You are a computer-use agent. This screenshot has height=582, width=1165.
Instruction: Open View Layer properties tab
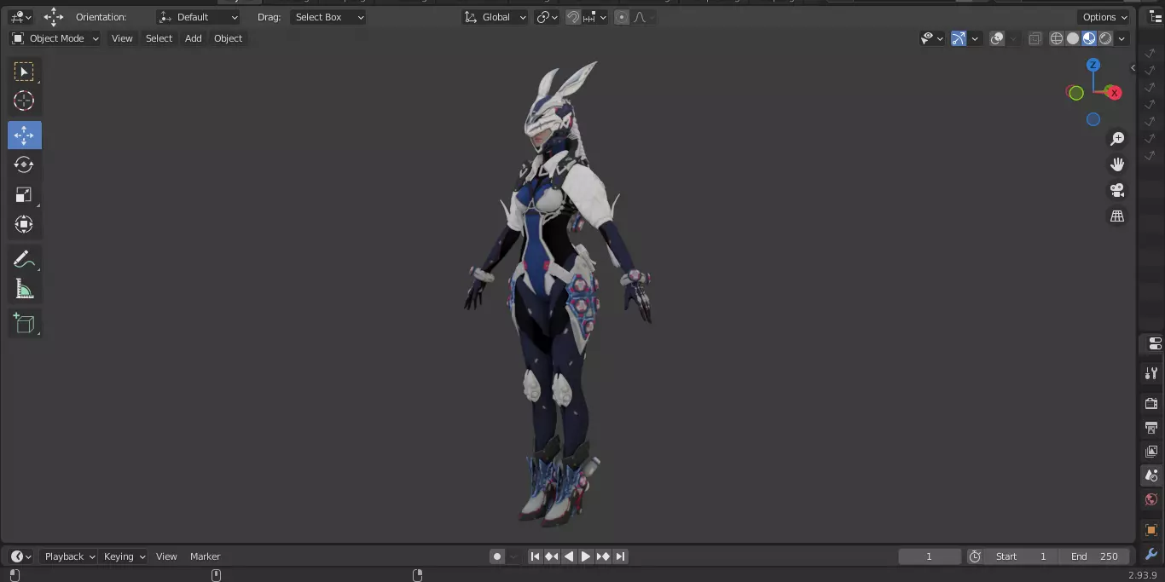(x=1151, y=452)
